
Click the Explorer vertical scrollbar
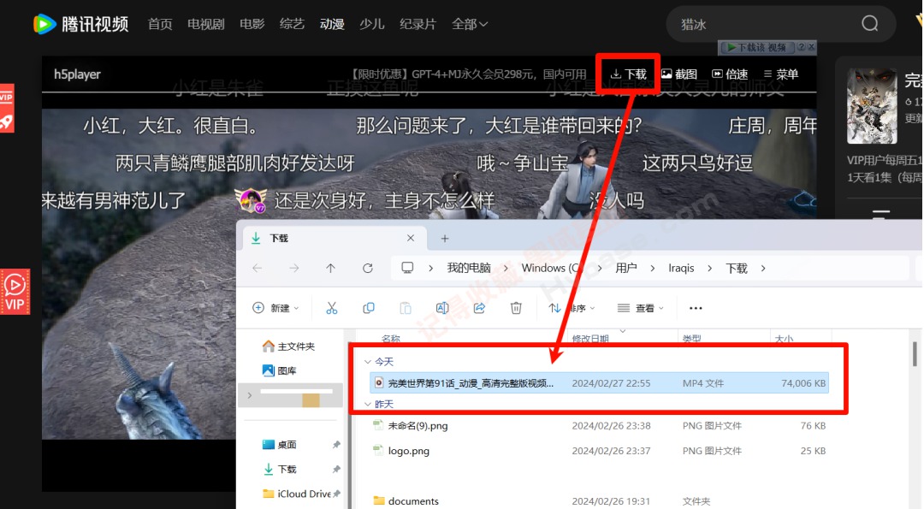pyautogui.click(x=915, y=353)
